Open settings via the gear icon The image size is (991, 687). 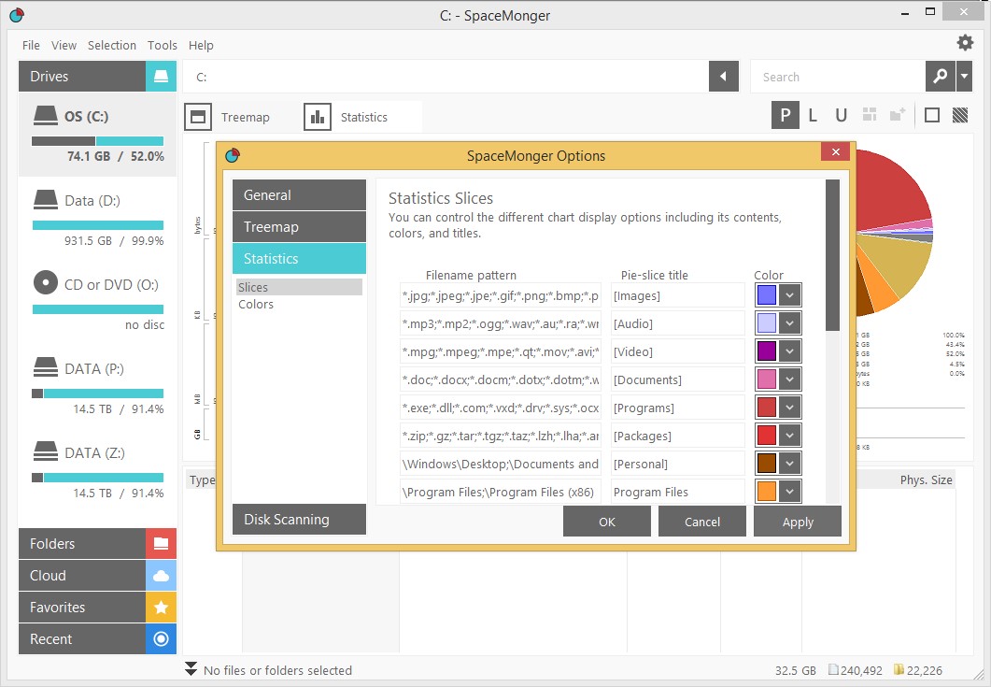coord(965,42)
